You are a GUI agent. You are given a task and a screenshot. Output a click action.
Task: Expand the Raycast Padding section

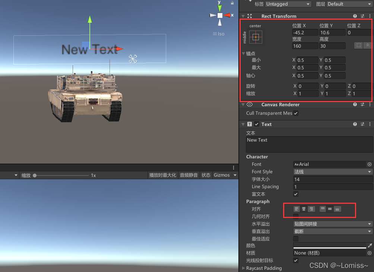pos(243,268)
